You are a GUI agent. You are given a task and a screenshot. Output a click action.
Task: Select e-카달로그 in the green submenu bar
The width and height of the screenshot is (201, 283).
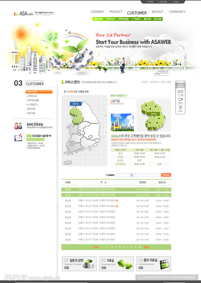[136, 19]
